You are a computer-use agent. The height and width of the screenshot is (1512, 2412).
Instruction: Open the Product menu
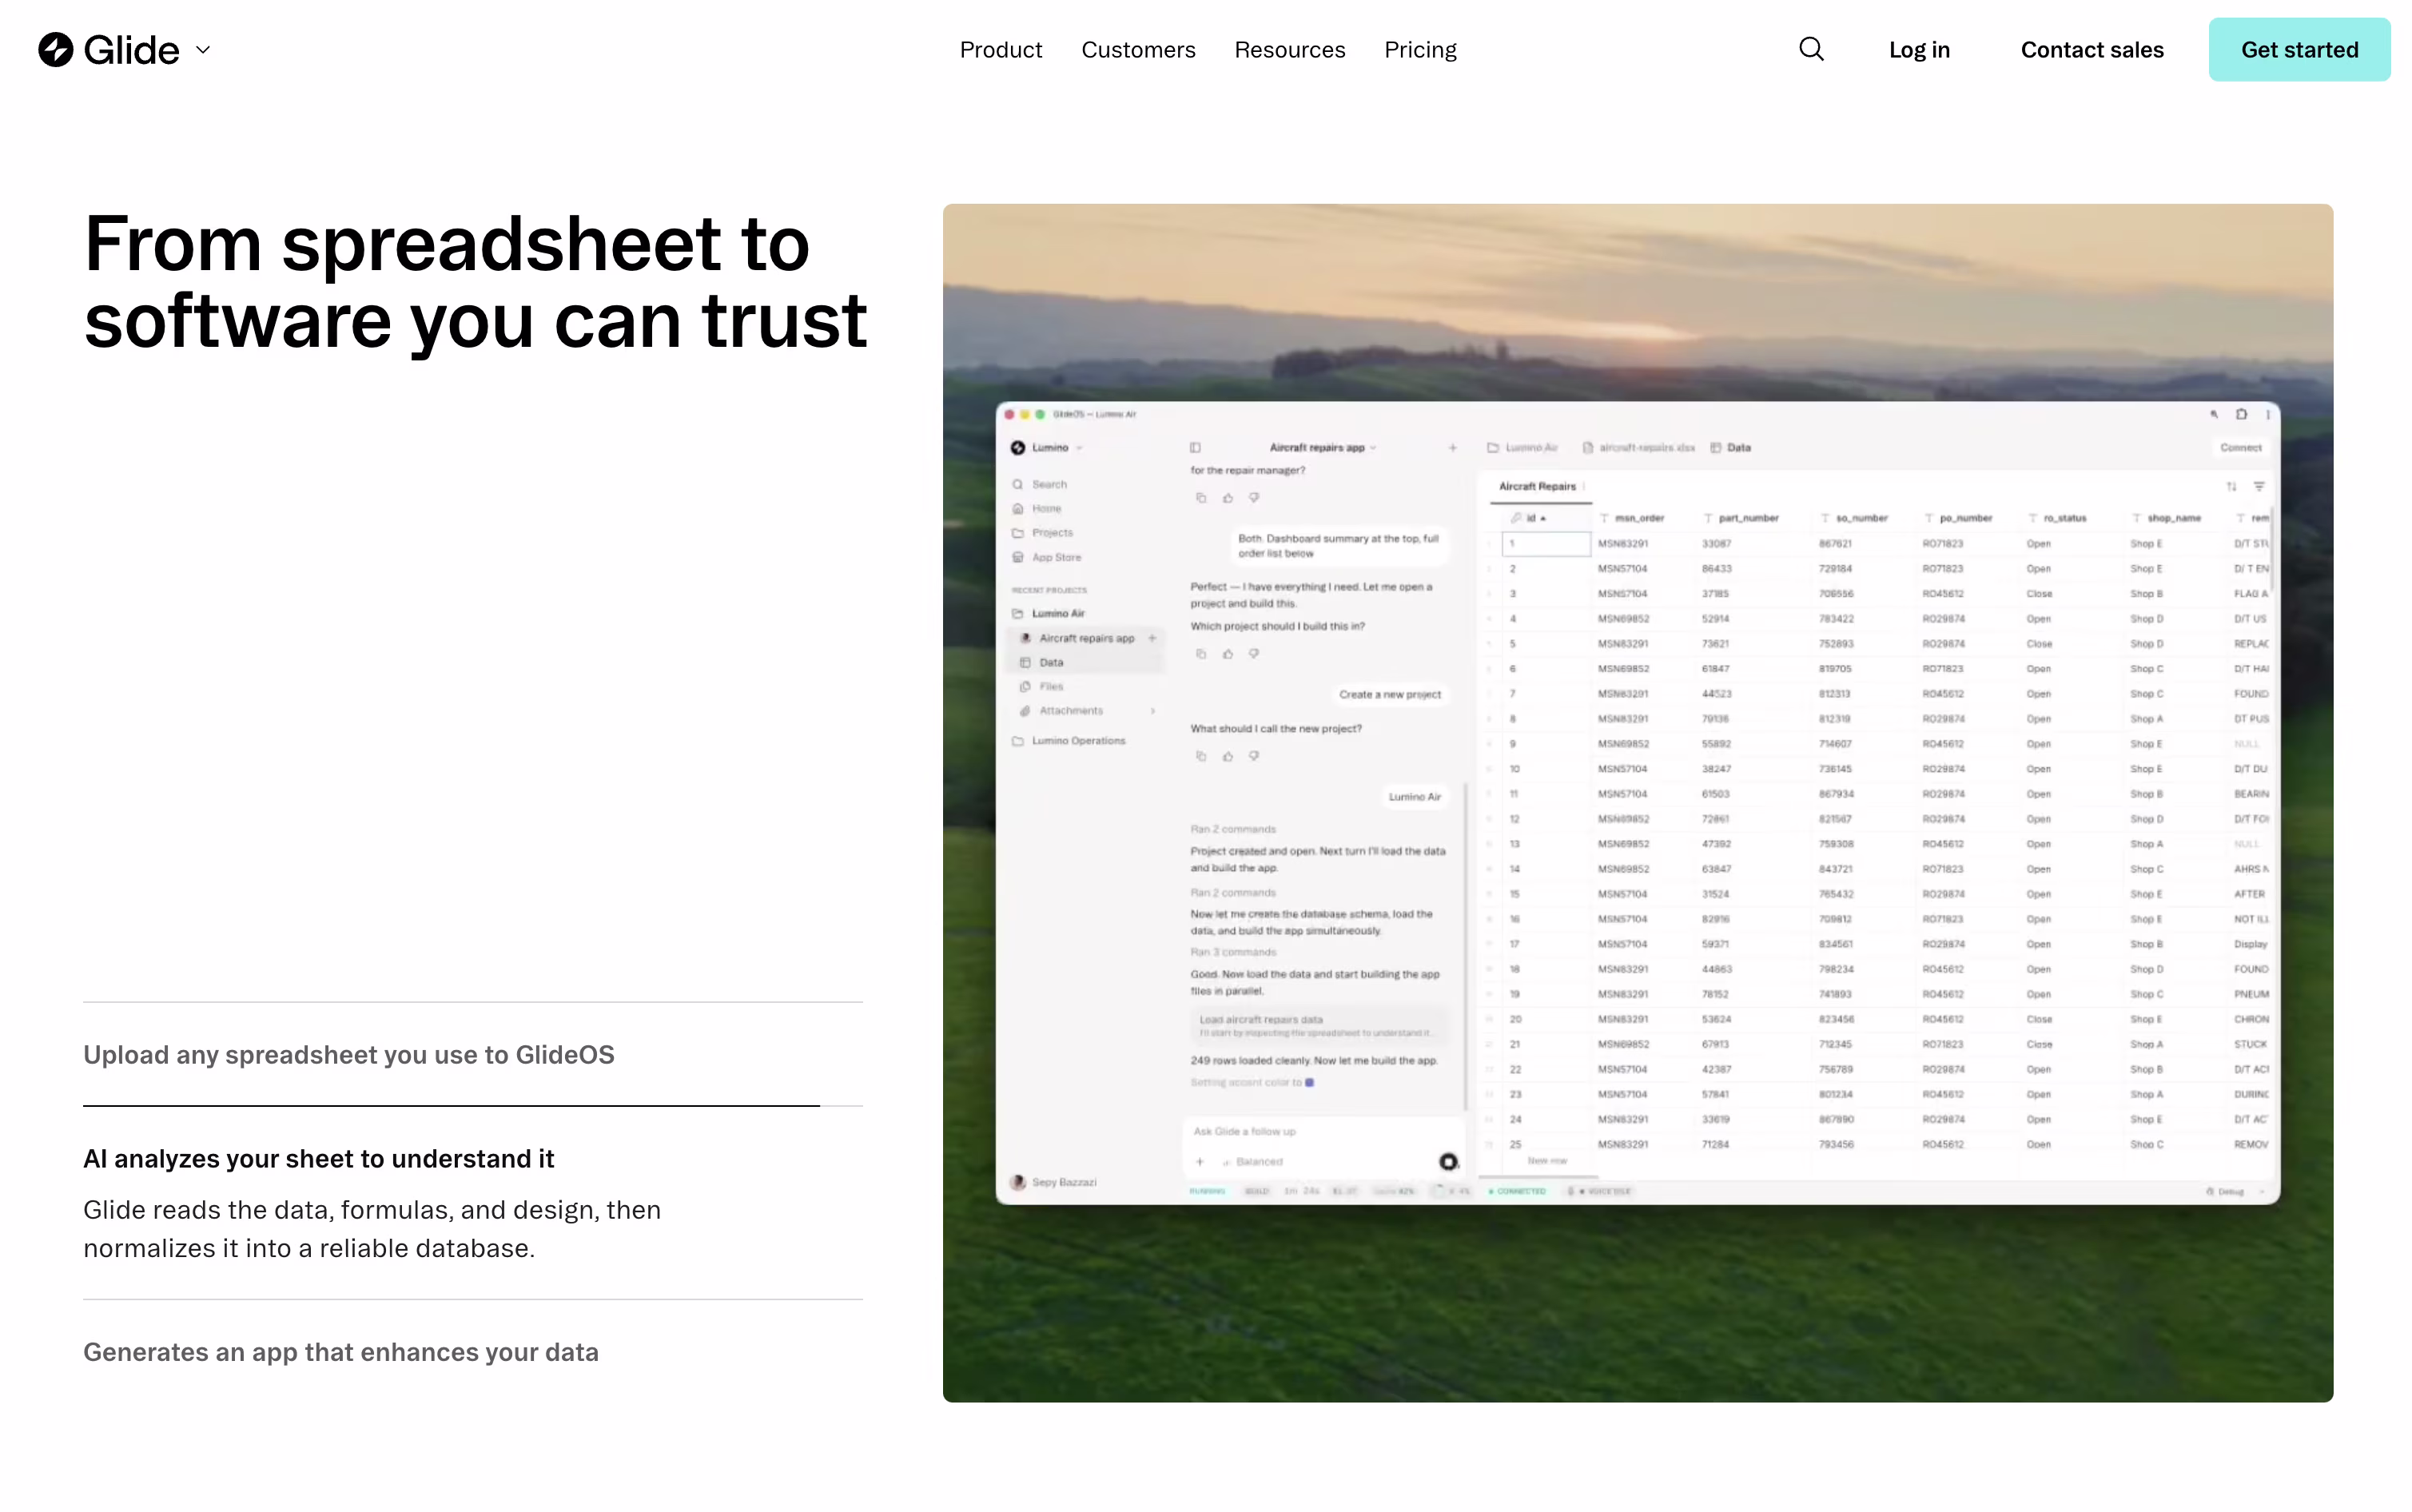coord(1000,50)
